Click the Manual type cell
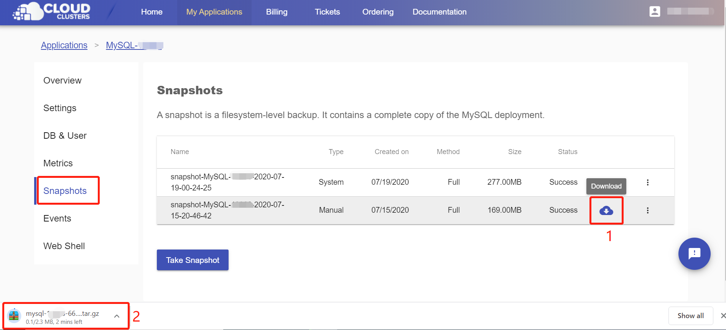Viewport: 726px width, 330px height. click(331, 210)
